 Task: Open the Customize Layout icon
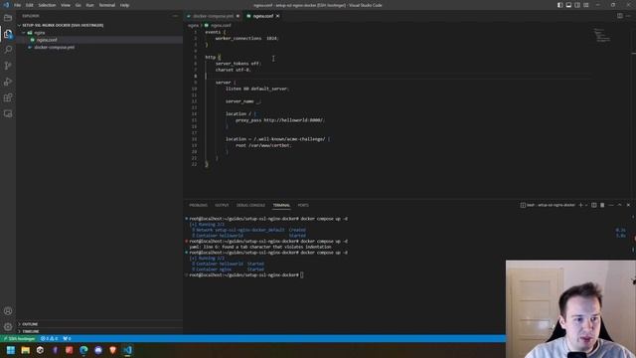tap(586, 5)
